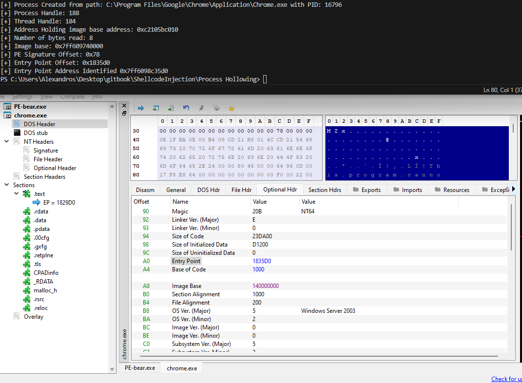Viewport: 522px width, 383px height.
Task: Click the yellow star toolbar icon
Action: coord(232,108)
